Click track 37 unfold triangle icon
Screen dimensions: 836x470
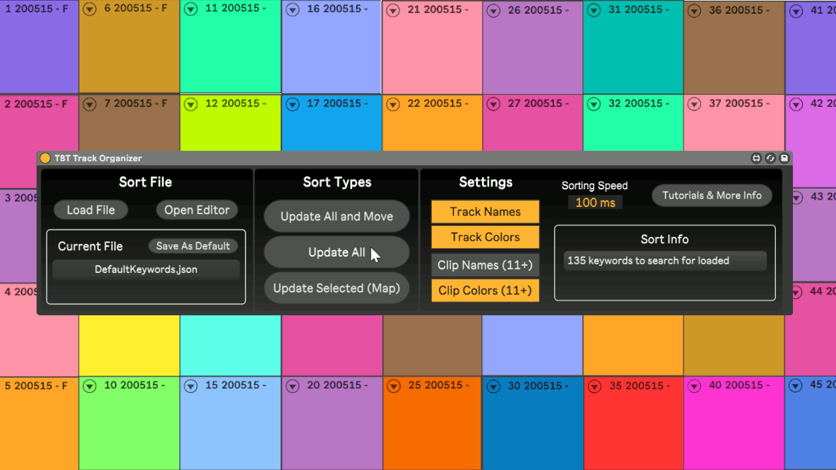tap(694, 104)
